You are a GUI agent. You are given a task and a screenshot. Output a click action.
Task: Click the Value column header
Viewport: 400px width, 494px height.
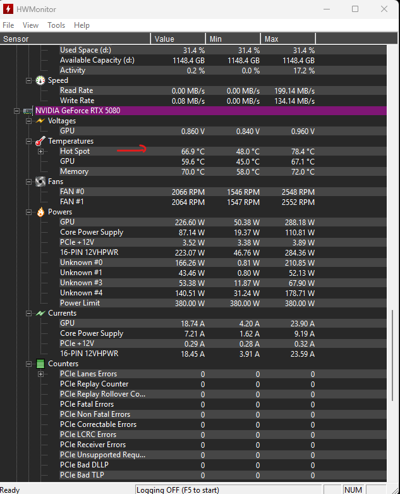click(x=178, y=39)
